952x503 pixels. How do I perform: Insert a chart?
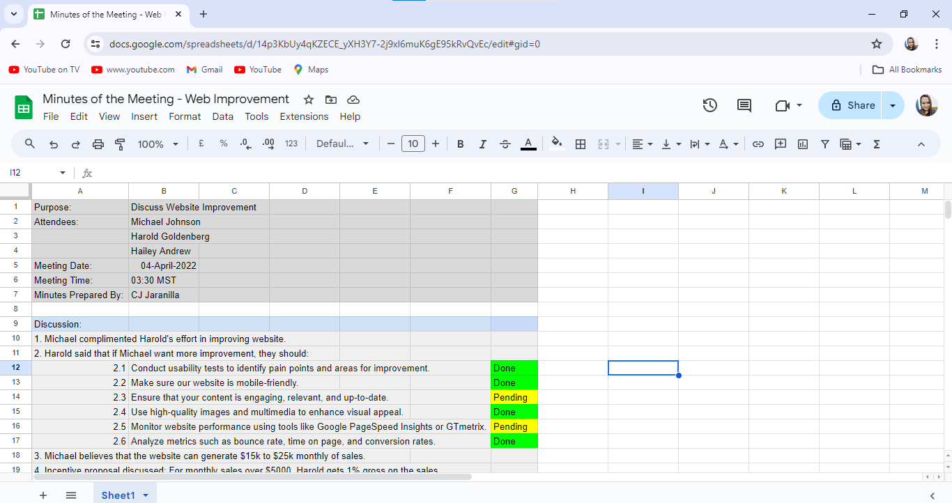pos(803,144)
